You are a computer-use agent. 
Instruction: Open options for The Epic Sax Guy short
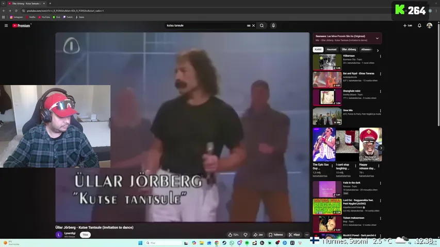coord(332,166)
